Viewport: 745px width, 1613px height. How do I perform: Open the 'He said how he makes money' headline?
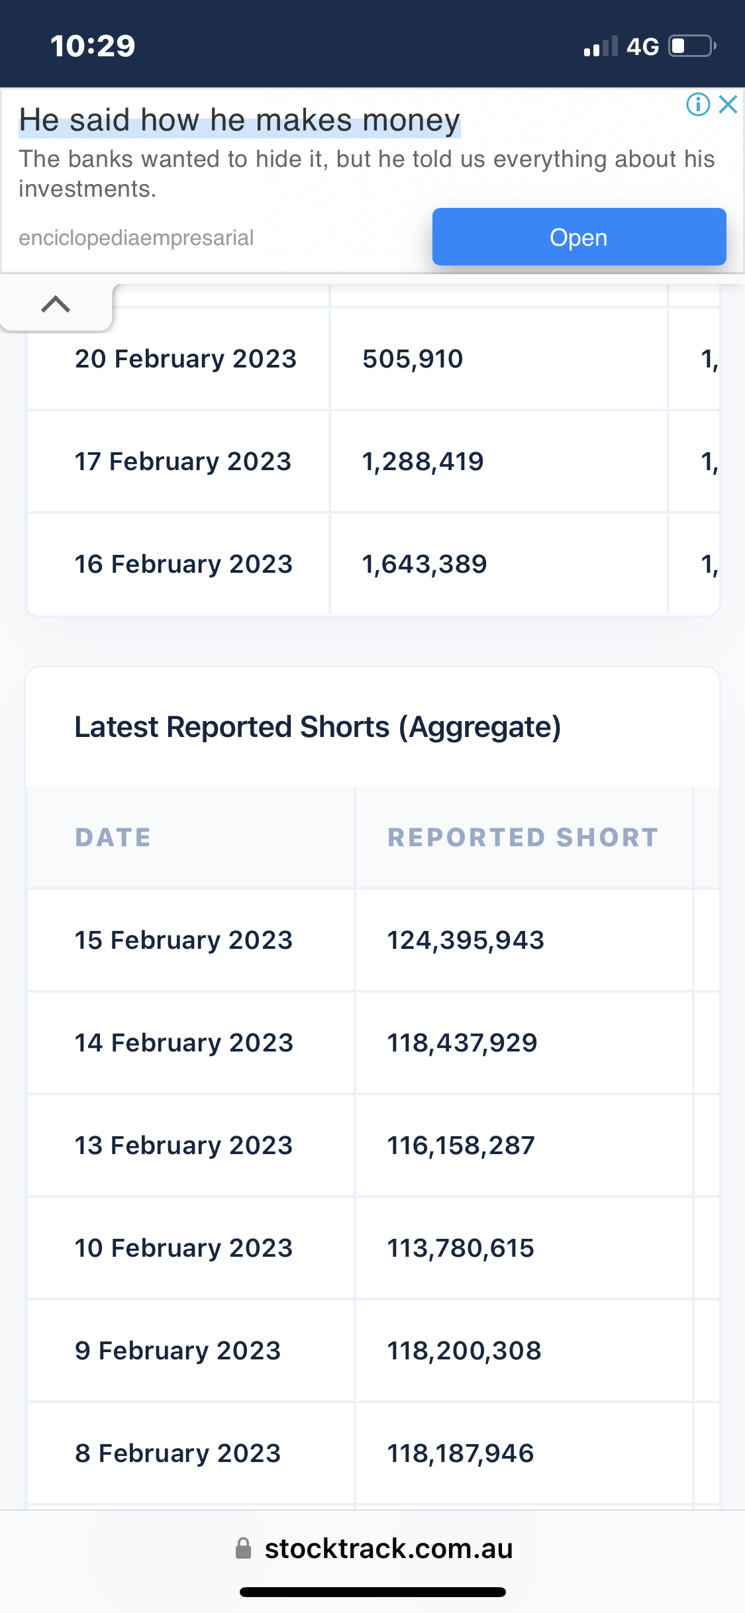click(239, 121)
